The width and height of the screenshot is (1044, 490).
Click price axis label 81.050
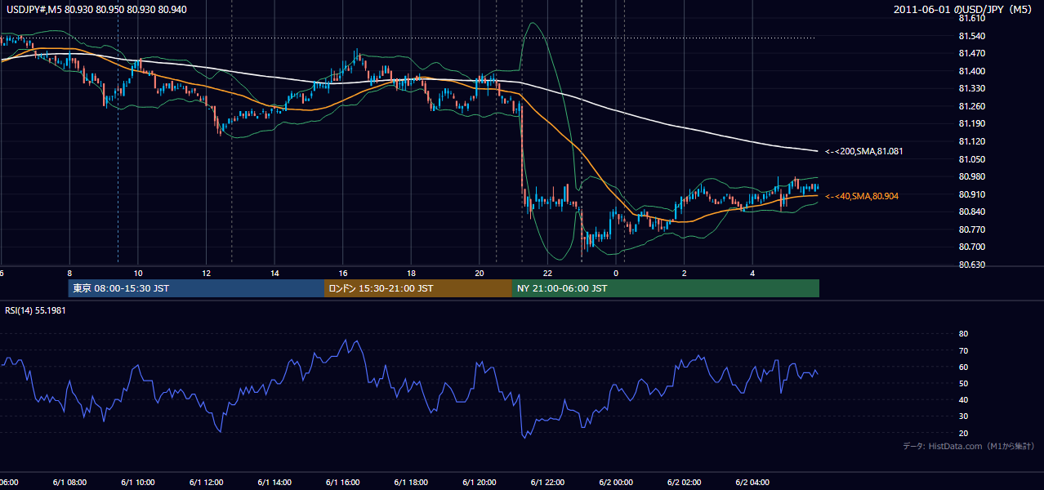[971, 159]
